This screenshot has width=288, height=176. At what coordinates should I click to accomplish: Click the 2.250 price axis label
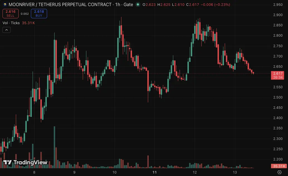[278, 149]
